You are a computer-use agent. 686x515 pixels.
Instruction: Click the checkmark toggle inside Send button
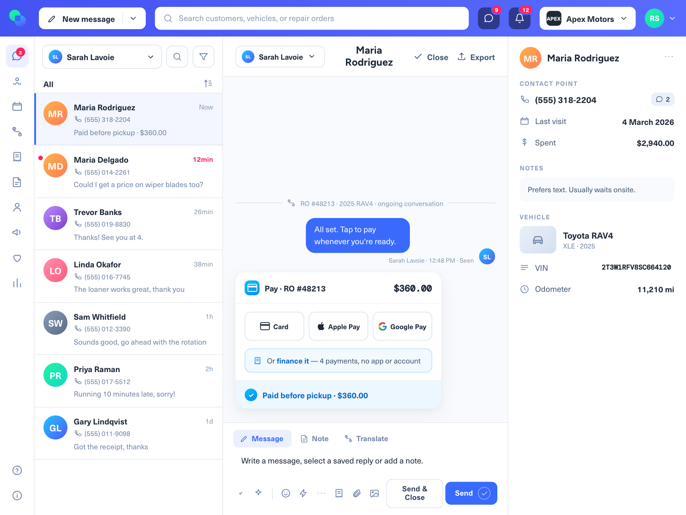(x=484, y=493)
